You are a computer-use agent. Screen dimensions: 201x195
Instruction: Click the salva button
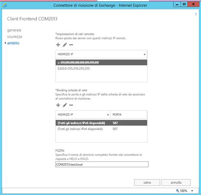(147, 183)
